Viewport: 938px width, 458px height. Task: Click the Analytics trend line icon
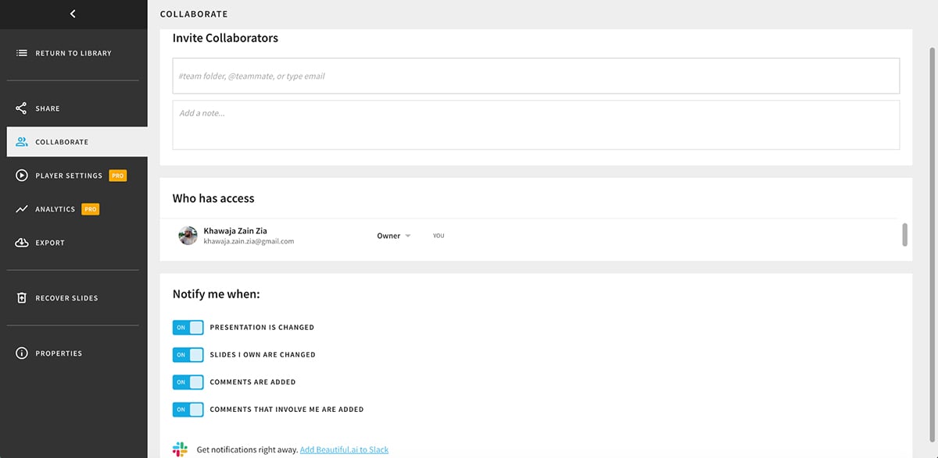click(22, 209)
